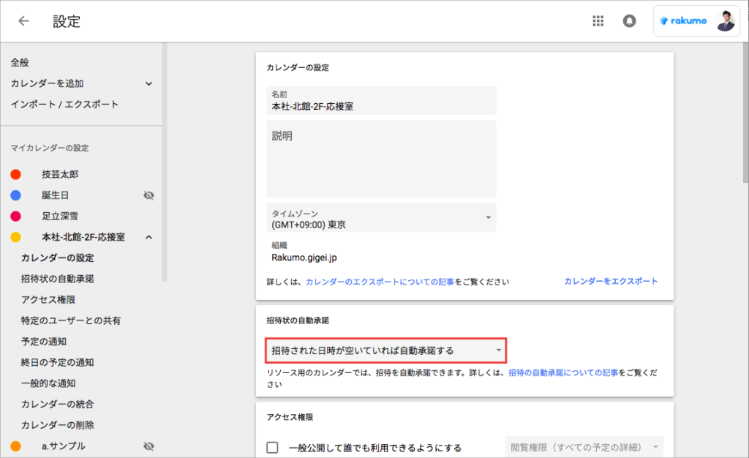
Task: Click the red color dot for 技芸太郎
Action: coord(16,174)
